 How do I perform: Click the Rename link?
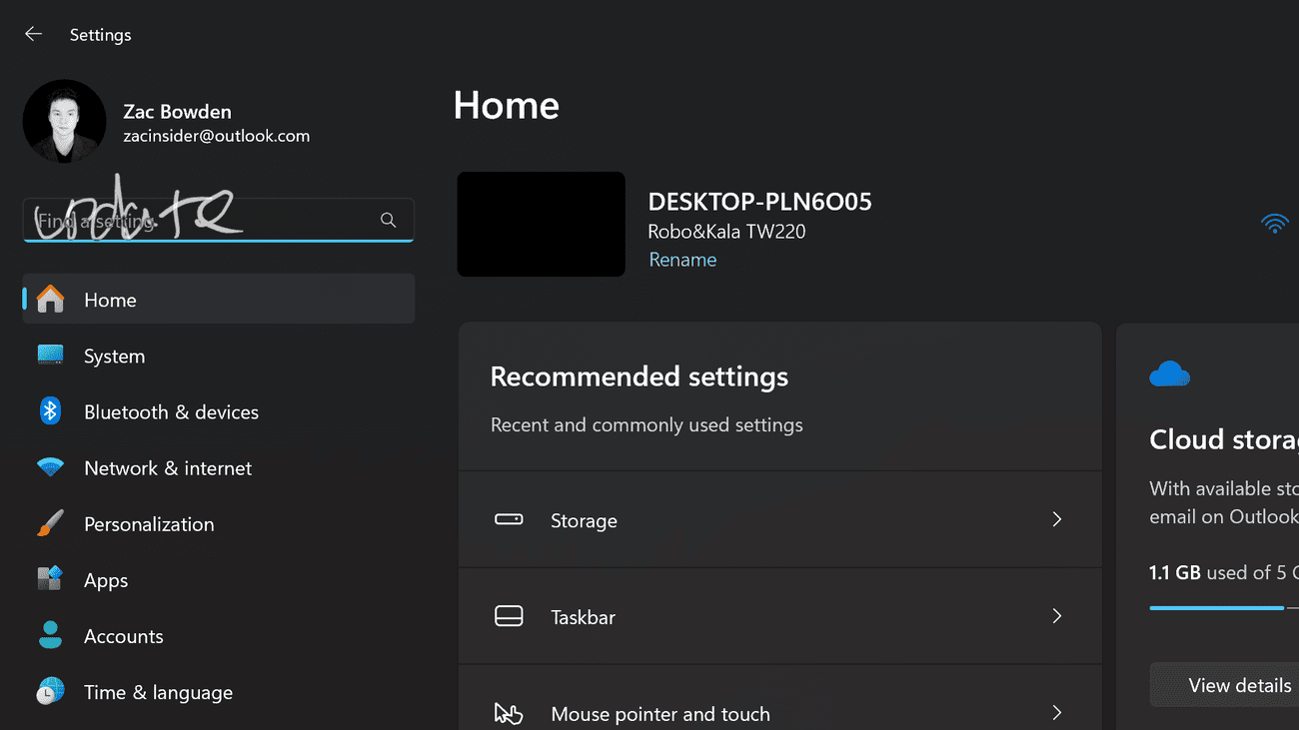tap(682, 259)
